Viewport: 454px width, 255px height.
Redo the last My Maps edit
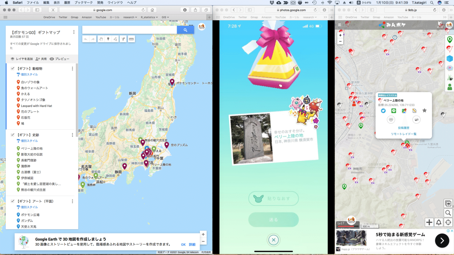[93, 39]
